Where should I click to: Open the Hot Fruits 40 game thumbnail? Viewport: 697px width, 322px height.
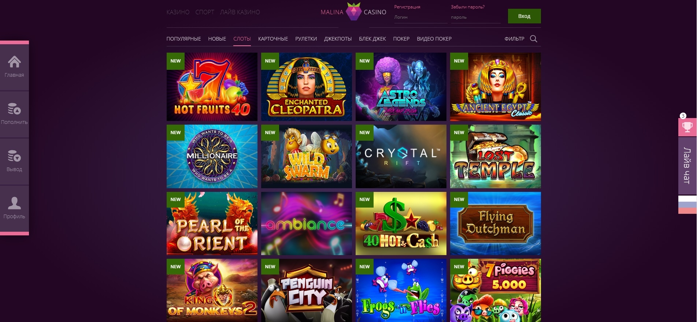pyautogui.click(x=212, y=87)
